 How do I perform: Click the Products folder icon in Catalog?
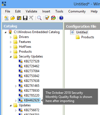point(15,52)
